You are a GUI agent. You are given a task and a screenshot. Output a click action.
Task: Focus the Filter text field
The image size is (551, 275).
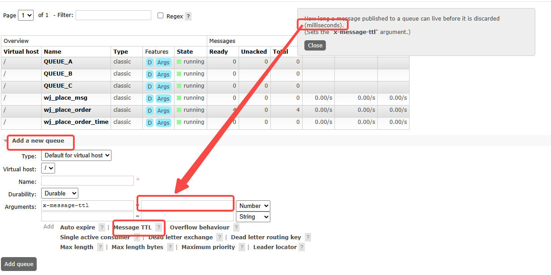click(x=114, y=15)
